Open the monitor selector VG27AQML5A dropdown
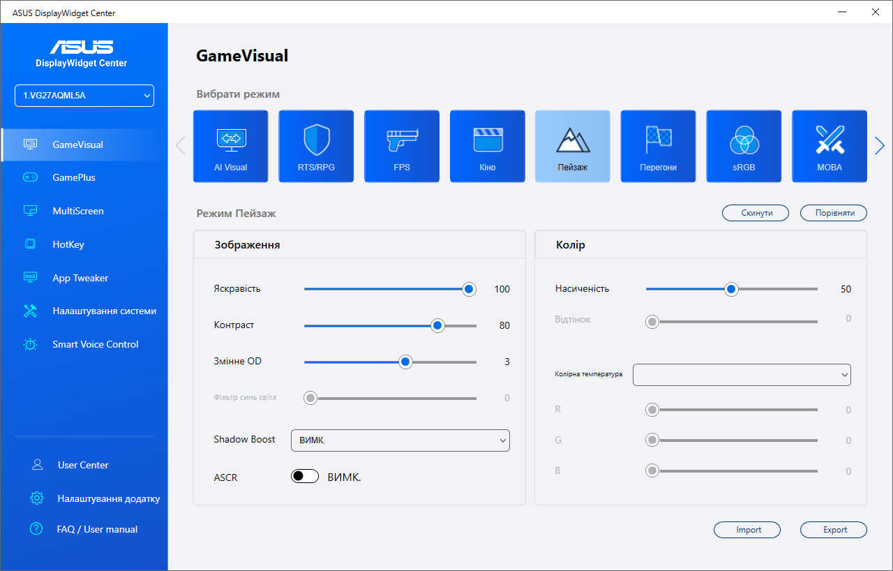Viewport: 893px width, 571px height. coord(84,96)
